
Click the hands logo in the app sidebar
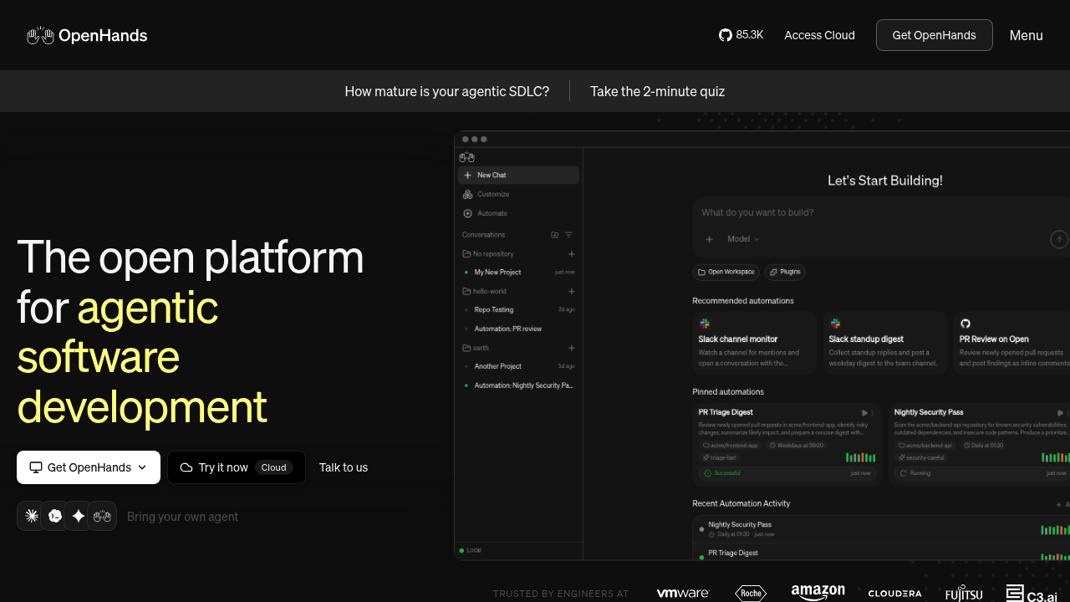[466, 157]
